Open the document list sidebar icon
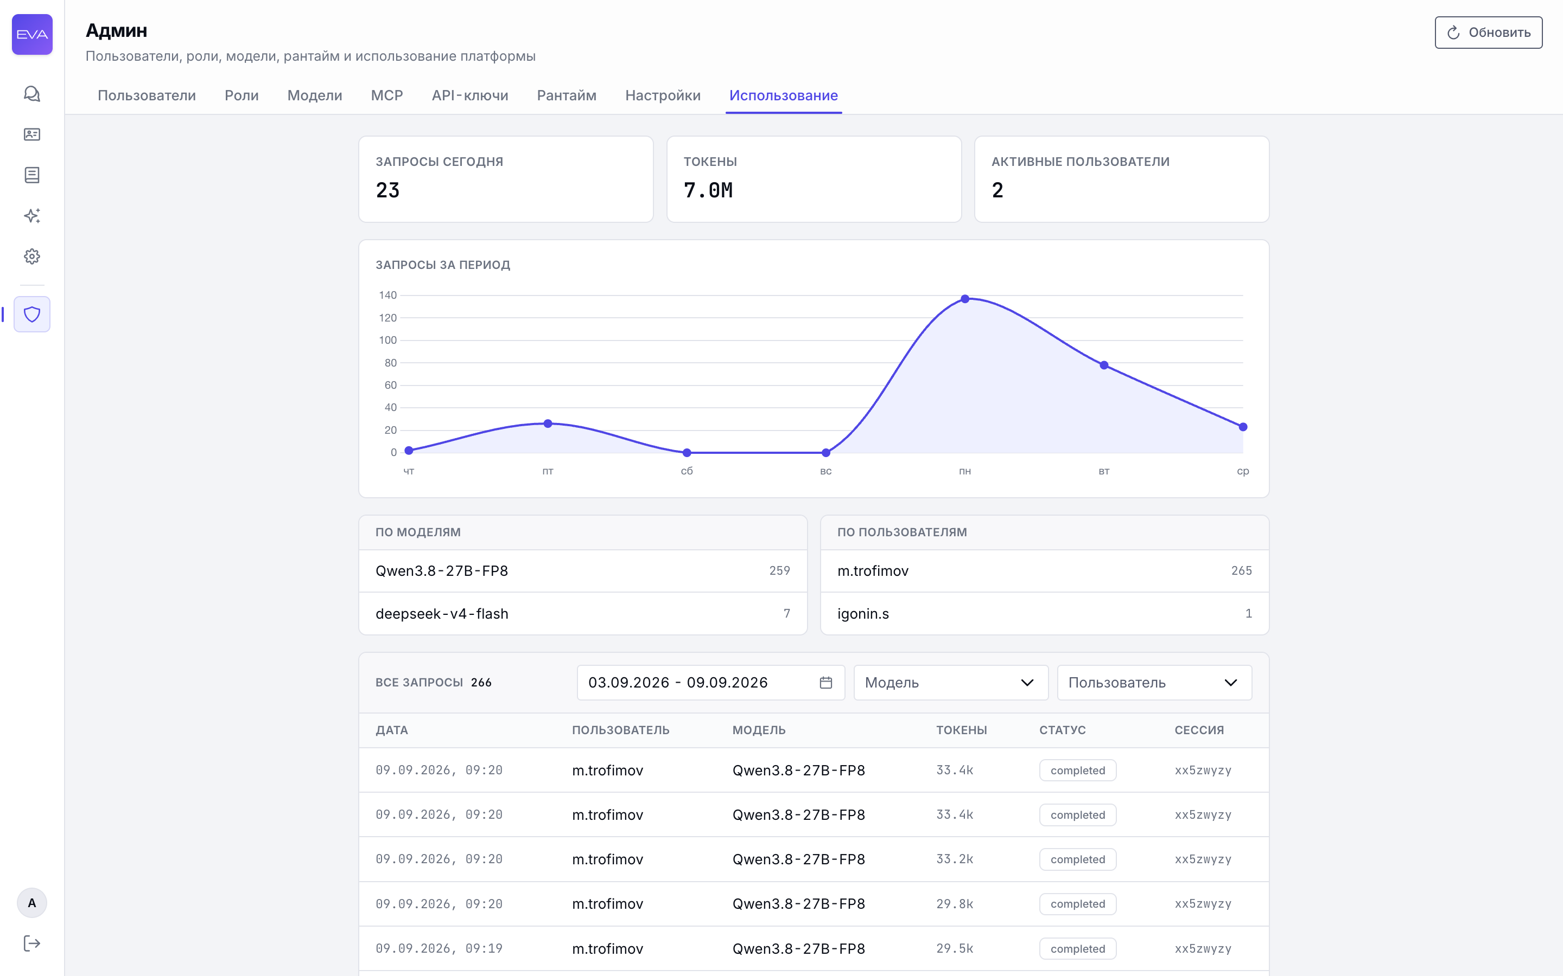1563x976 pixels. [31, 175]
